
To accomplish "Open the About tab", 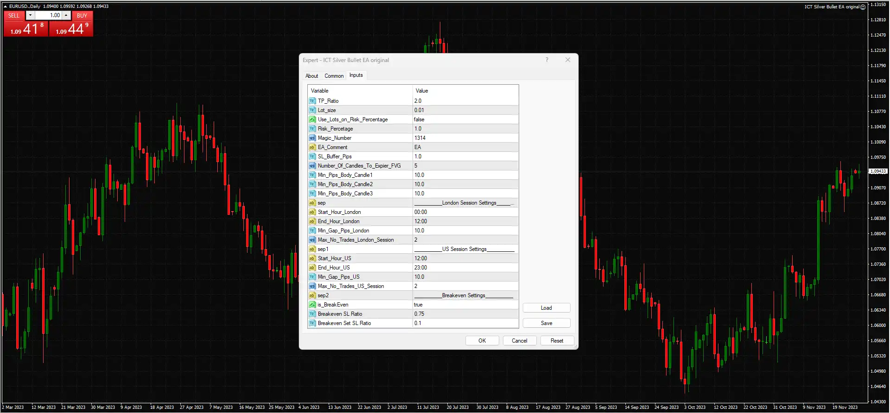I will click(311, 76).
